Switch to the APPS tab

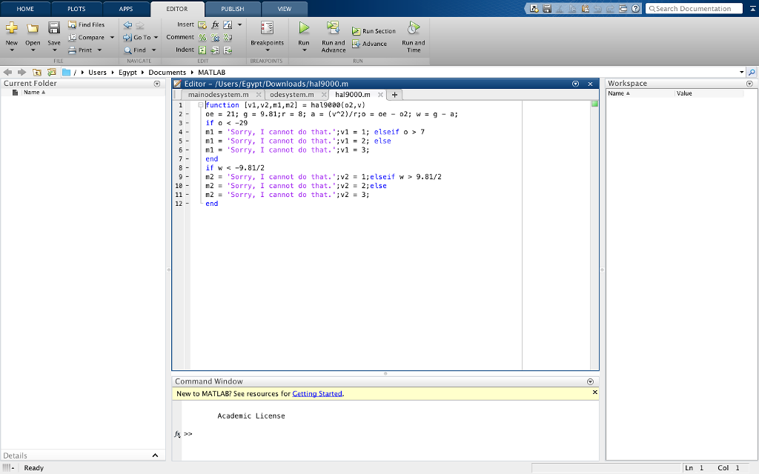126,9
